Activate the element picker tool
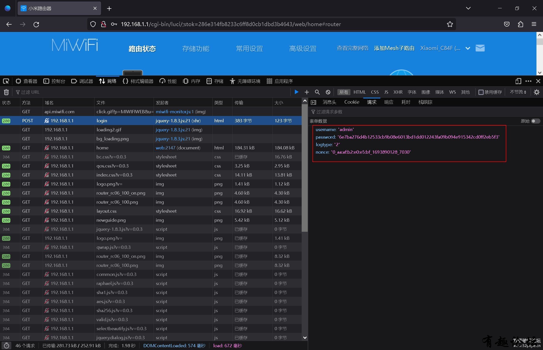This screenshot has width=543, height=350. pos(6,81)
